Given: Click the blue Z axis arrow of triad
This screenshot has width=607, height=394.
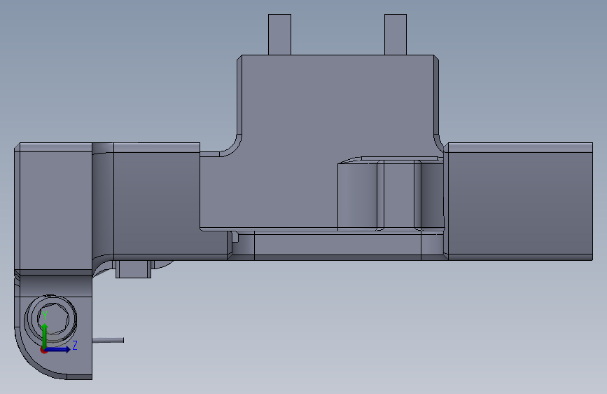Looking at the screenshot, I should coord(58,349).
